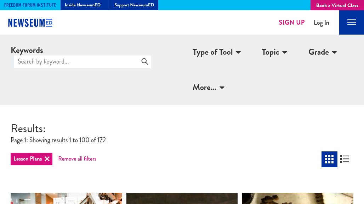Toggle list display of results
This screenshot has height=204, width=364.
pyautogui.click(x=344, y=159)
